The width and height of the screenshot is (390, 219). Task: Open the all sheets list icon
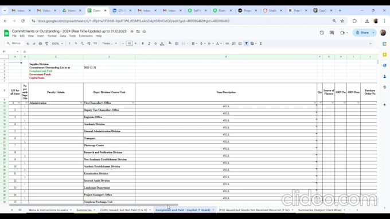20,210
